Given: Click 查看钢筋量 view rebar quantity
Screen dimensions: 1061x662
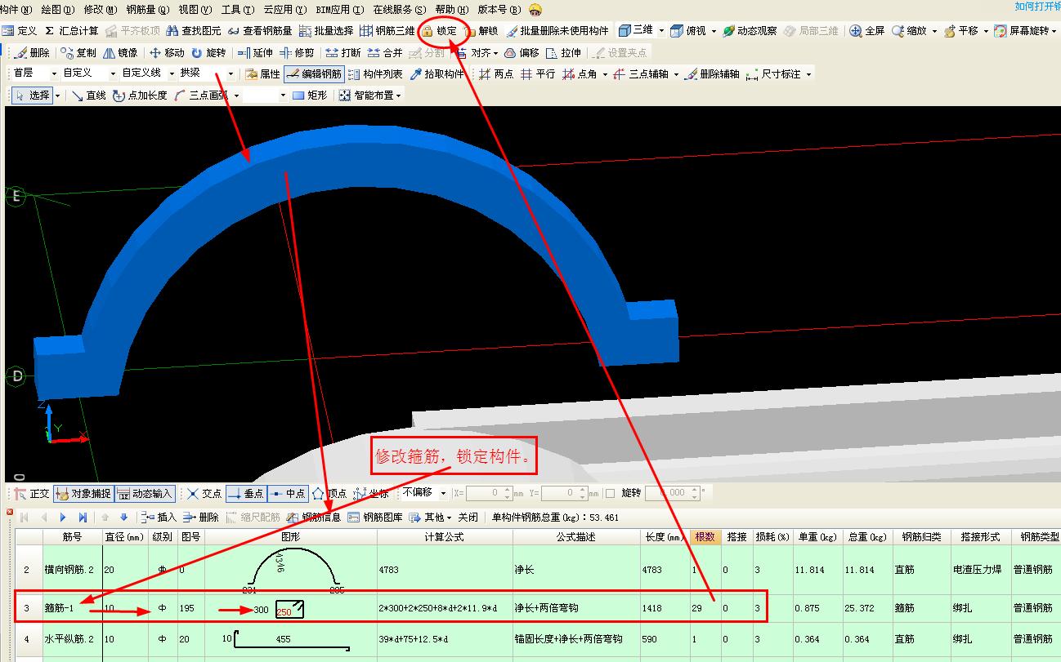Looking at the screenshot, I should click(x=259, y=31).
